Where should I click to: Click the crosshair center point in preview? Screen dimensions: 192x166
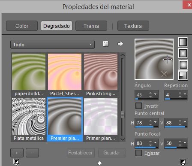pyautogui.click(x=168, y=59)
